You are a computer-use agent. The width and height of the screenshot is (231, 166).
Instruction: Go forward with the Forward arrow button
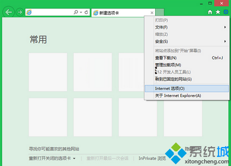(20, 12)
